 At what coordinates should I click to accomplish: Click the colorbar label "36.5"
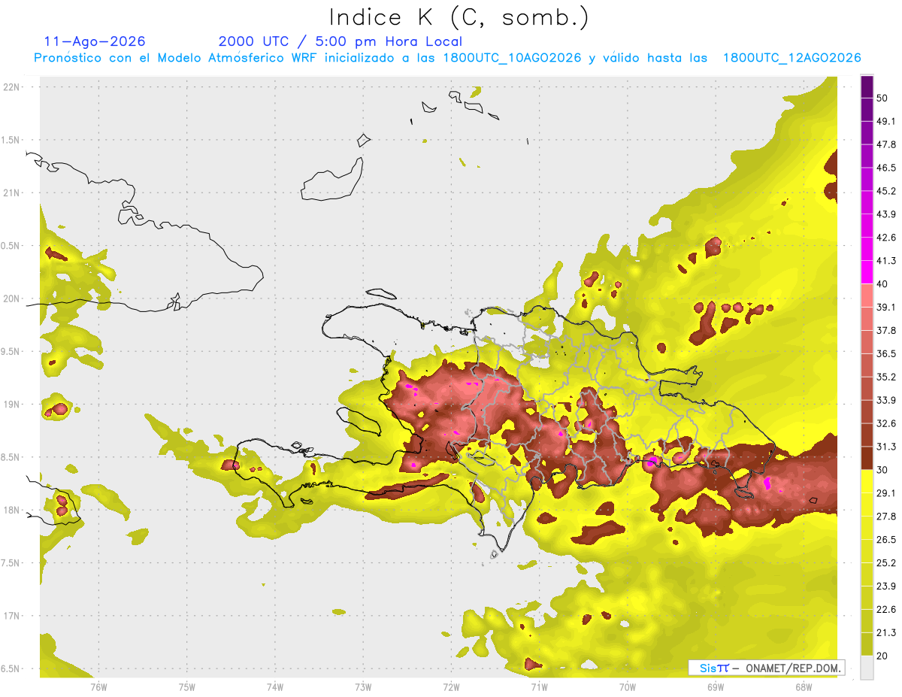(886, 353)
